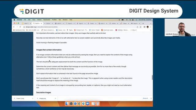This screenshot has height=110, width=196.
Task: Open the side panel icon in Chrome toolbar
Action: [144, 27]
